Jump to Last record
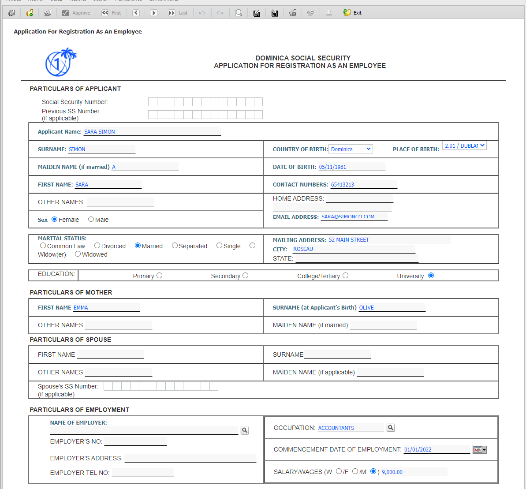Image resolution: width=526 pixels, height=489 pixels. coord(178,13)
